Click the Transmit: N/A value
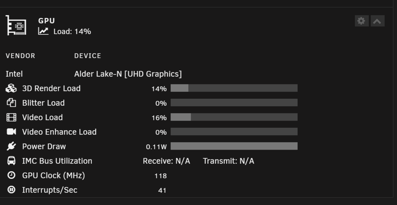Image resolution: width=397 pixels, height=205 pixels. pyautogui.click(x=229, y=161)
